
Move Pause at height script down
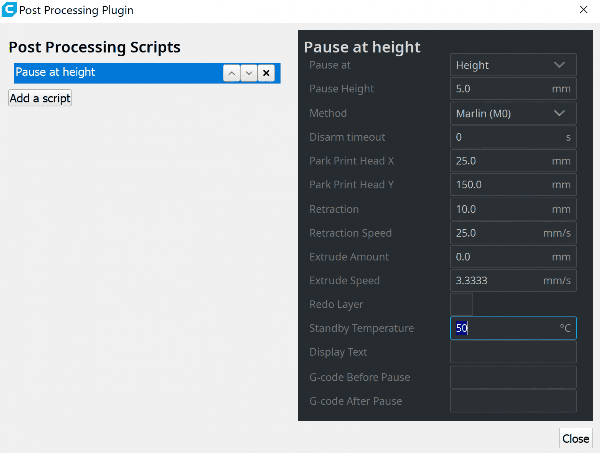click(249, 73)
